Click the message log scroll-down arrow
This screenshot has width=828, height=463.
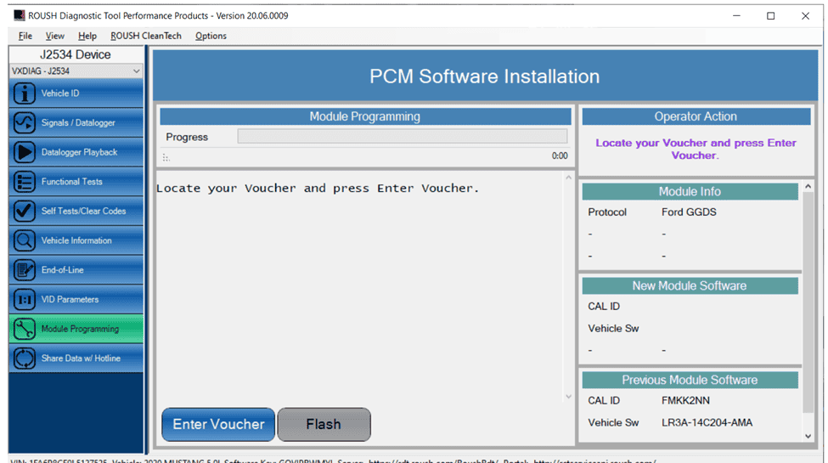[568, 397]
